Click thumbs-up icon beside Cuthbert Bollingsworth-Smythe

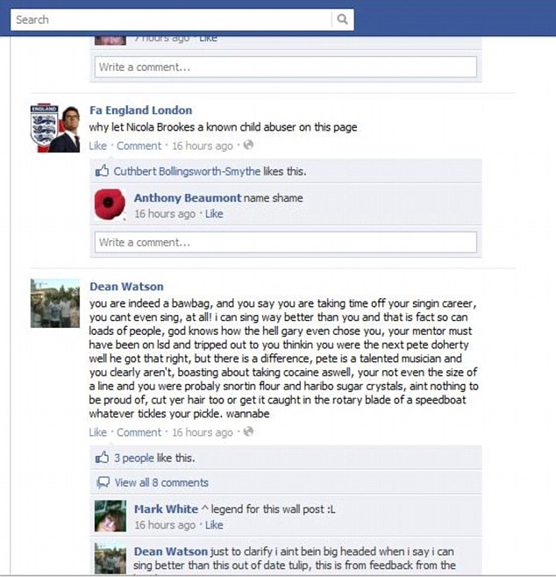(102, 171)
